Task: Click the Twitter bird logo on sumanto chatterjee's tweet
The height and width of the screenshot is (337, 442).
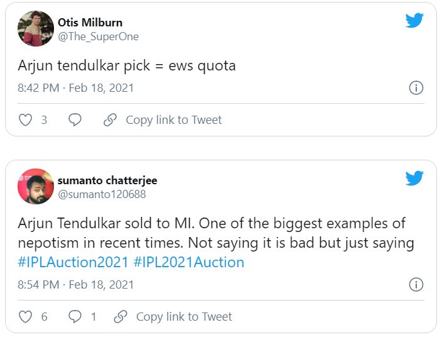Action: 414,179
